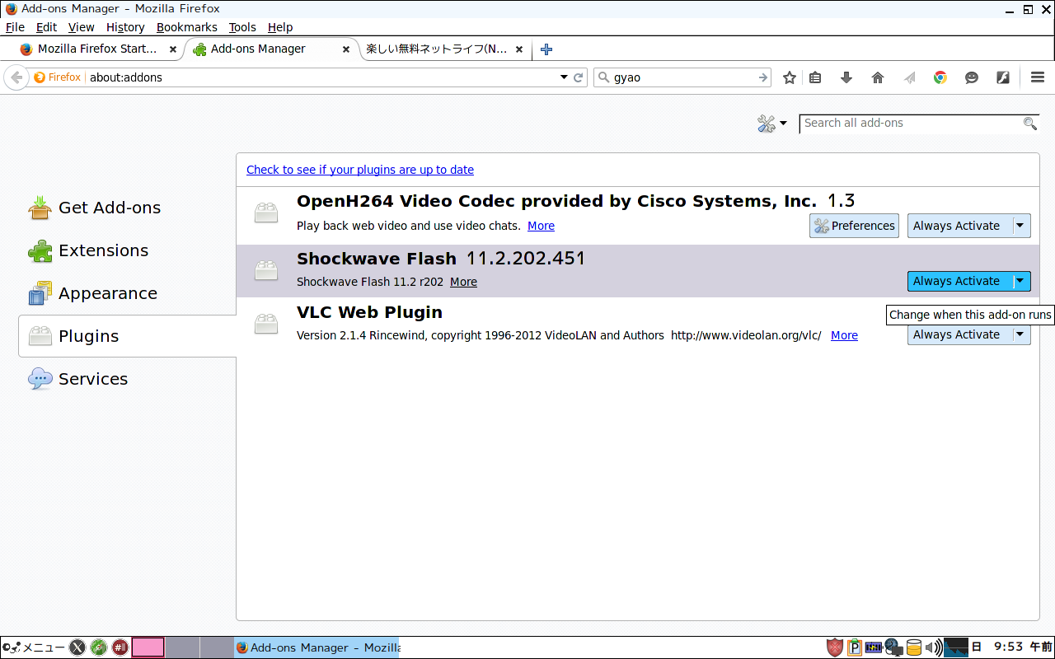Click the pink workspace pager box
The width and height of the screenshot is (1055, 659).
tap(148, 647)
